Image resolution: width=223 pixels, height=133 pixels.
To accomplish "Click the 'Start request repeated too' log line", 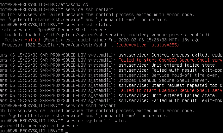I will pyautogui.click(x=171, y=85).
